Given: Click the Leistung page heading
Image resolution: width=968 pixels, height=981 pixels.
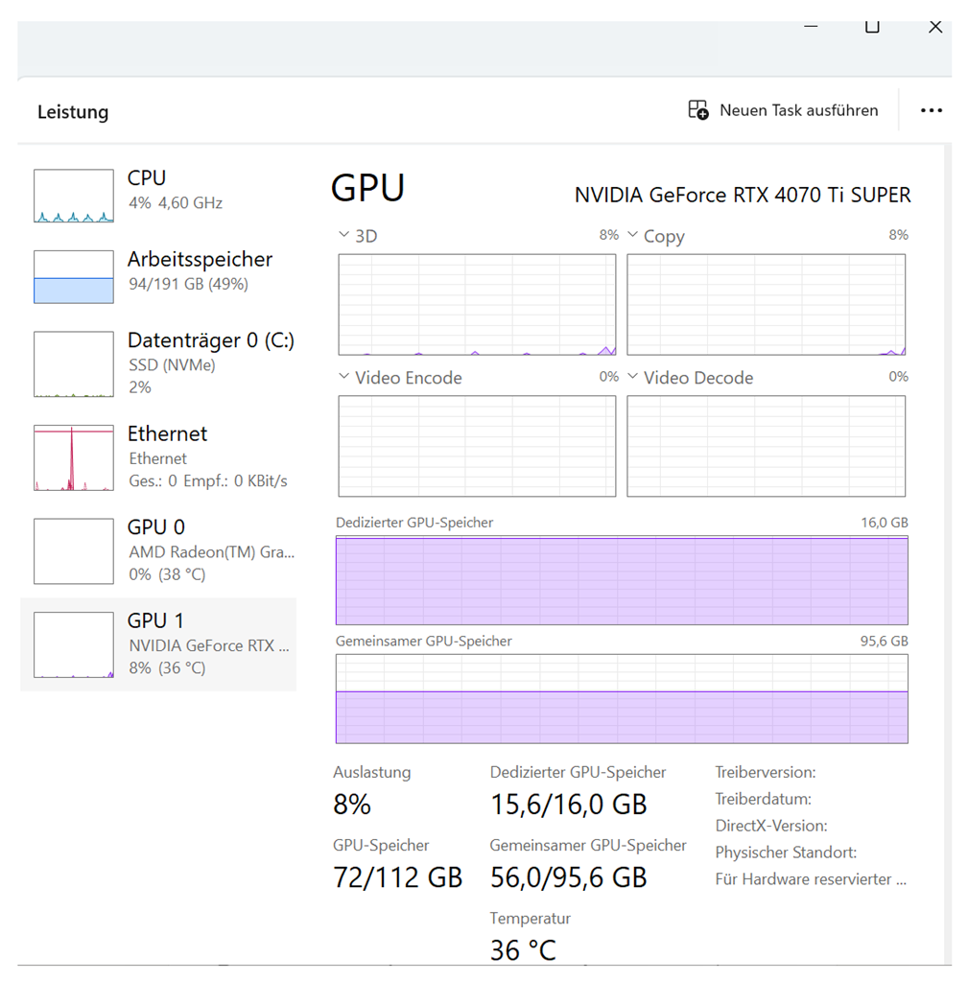Looking at the screenshot, I should coord(73,112).
